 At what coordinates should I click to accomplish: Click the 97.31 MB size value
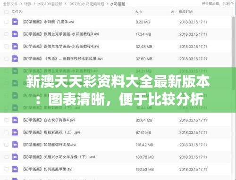(x=143, y=132)
